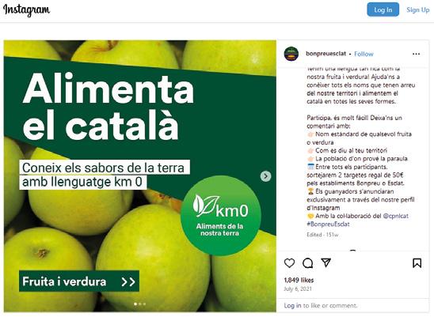Image resolution: width=434 pixels, height=317 pixels.
Task: Open the Sign Up link
Action: tap(418, 10)
